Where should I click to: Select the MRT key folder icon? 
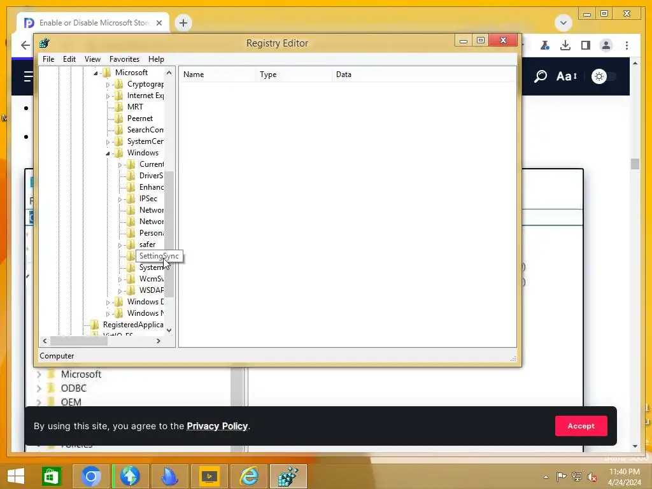point(119,107)
